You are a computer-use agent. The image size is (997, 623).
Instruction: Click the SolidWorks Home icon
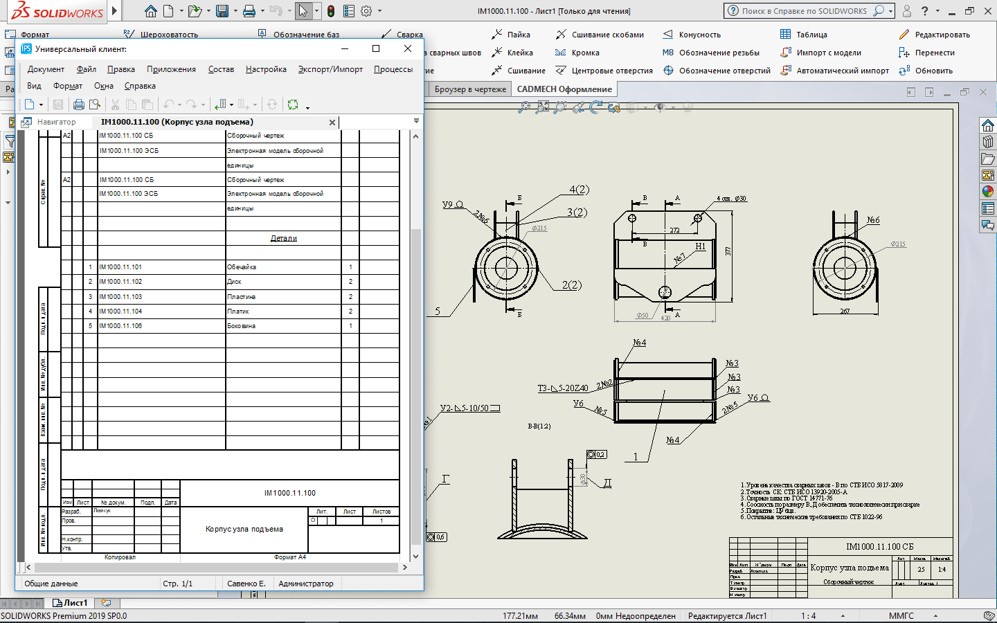coord(150,11)
